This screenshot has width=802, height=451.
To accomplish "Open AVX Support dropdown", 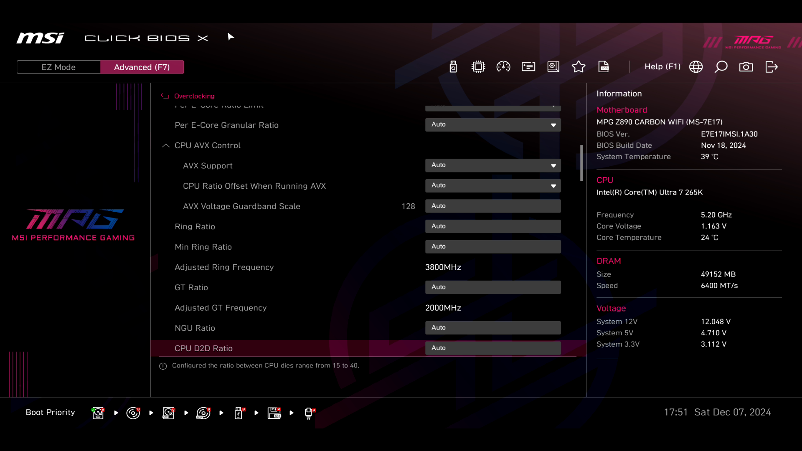I will pos(492,165).
